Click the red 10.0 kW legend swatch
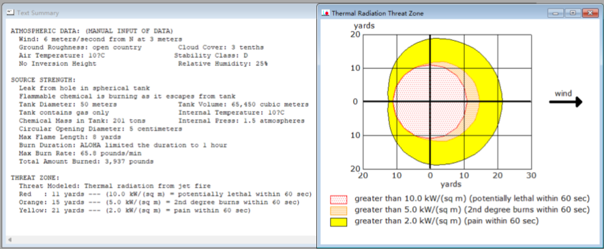The image size is (604, 249). [x=339, y=199]
